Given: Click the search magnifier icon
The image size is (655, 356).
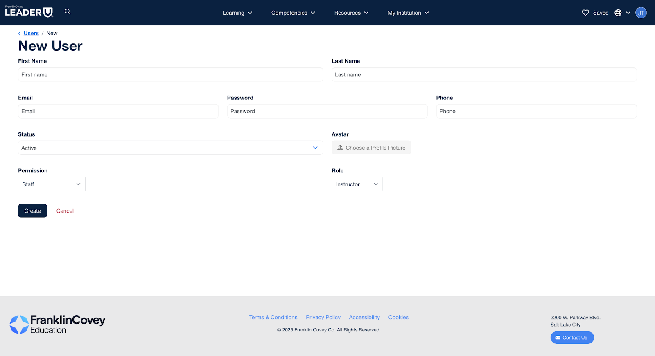Looking at the screenshot, I should 68,12.
